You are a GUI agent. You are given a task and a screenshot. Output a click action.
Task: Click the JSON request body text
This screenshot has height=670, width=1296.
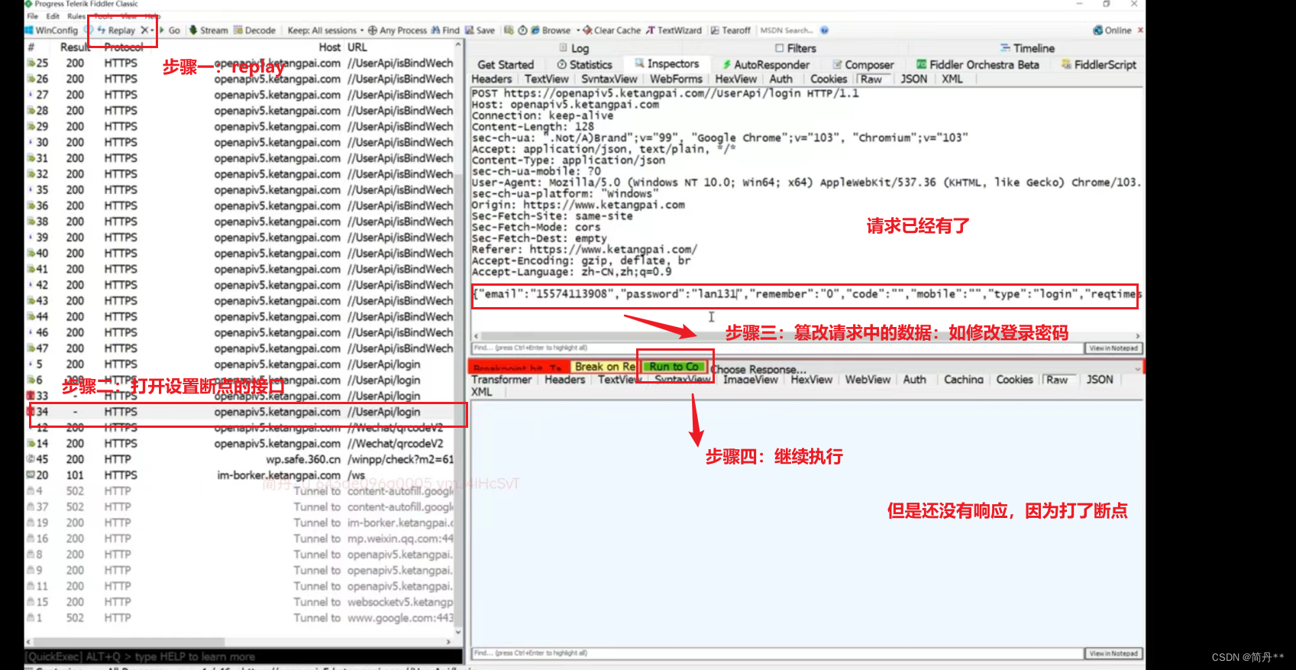pyautogui.click(x=806, y=294)
